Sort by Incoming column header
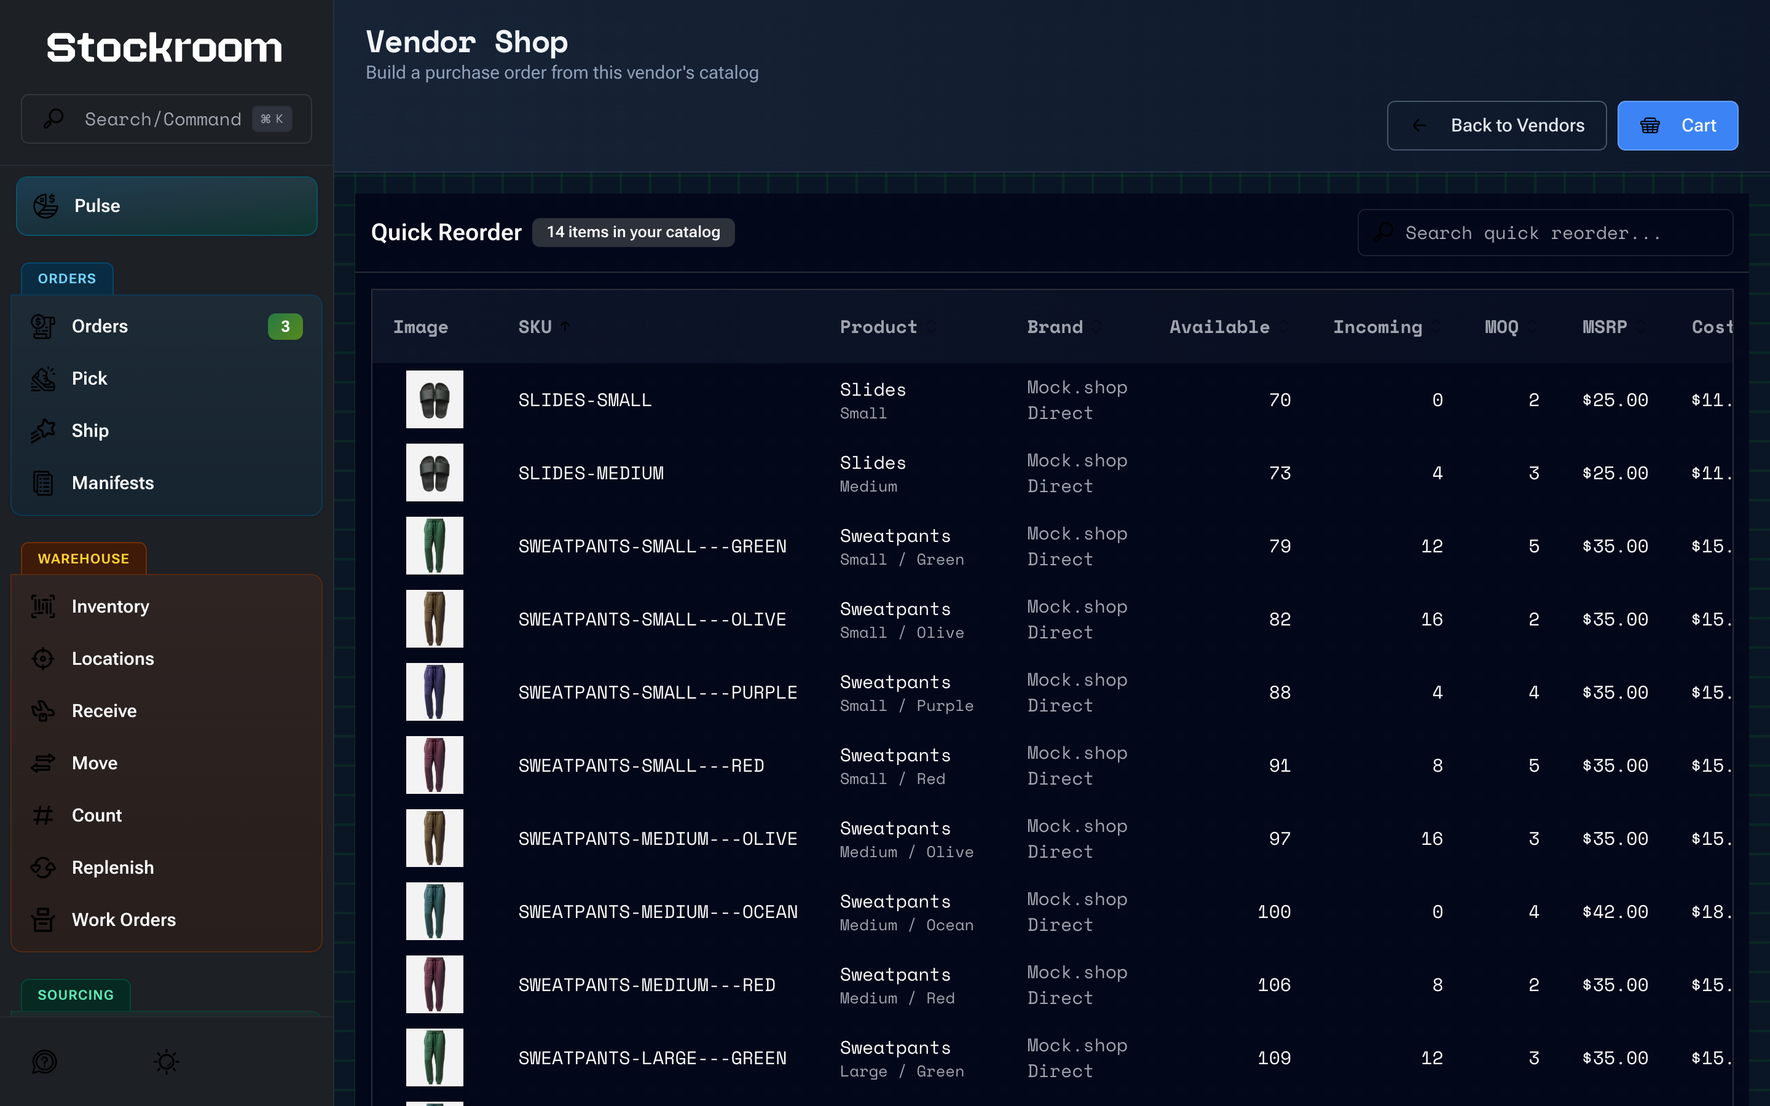1770x1106 pixels. [x=1386, y=327]
